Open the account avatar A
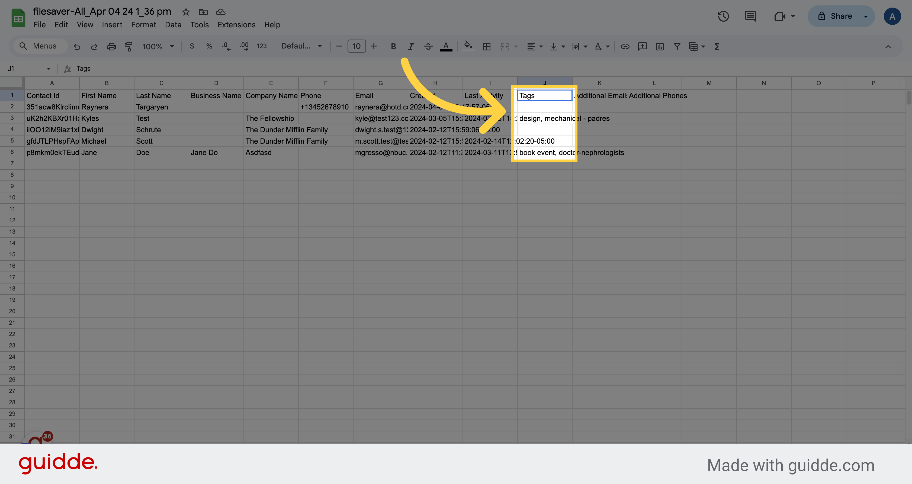This screenshot has width=912, height=484. coord(892,16)
